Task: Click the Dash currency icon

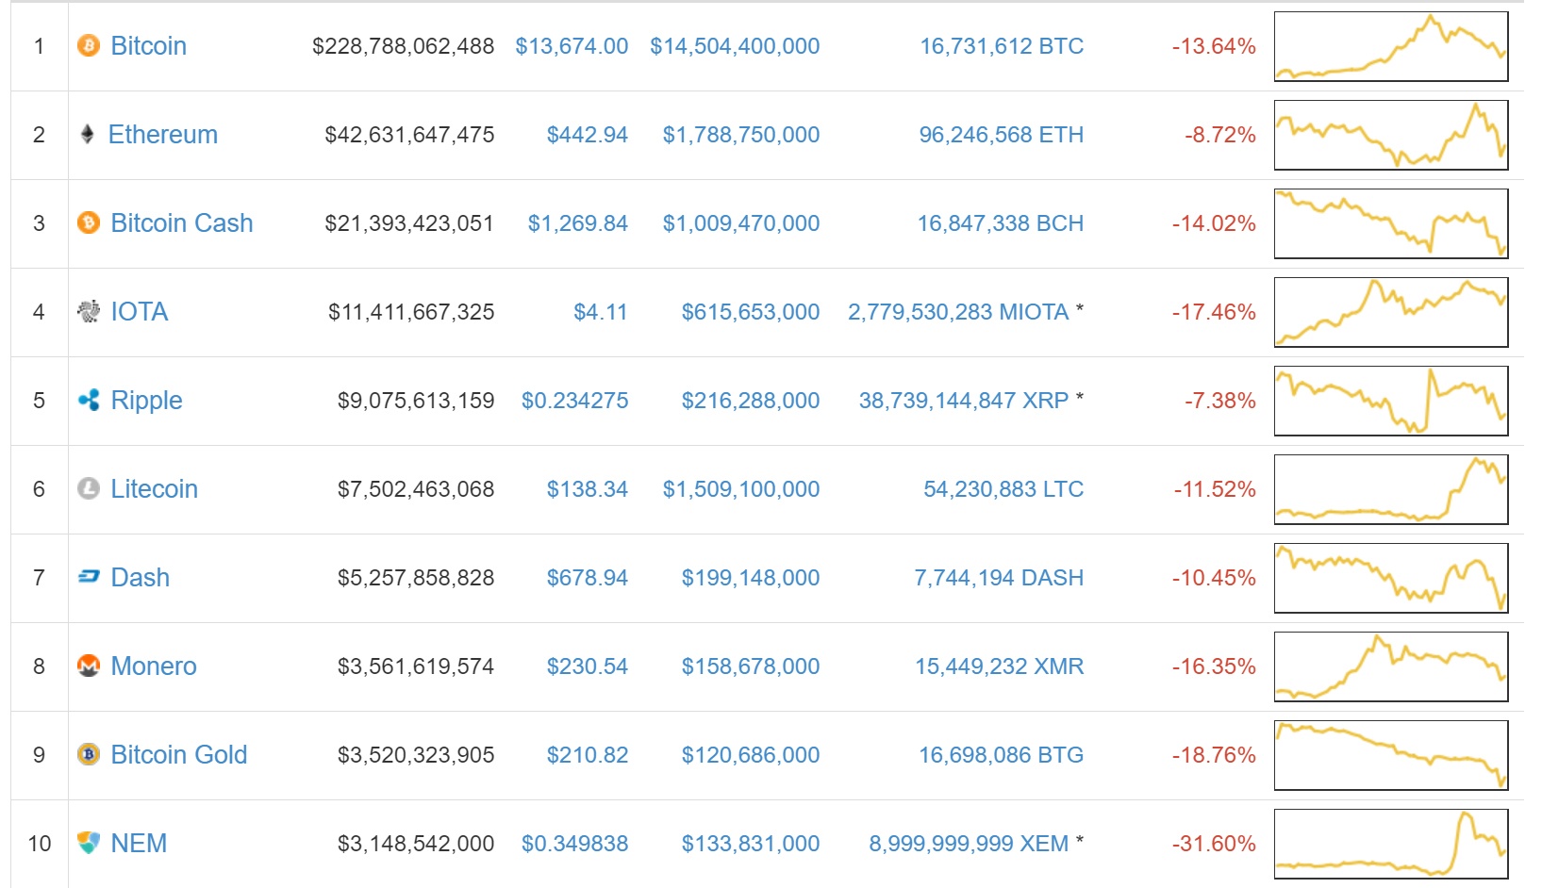Action: coord(88,577)
